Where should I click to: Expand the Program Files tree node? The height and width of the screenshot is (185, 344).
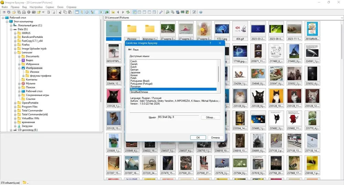15,107
